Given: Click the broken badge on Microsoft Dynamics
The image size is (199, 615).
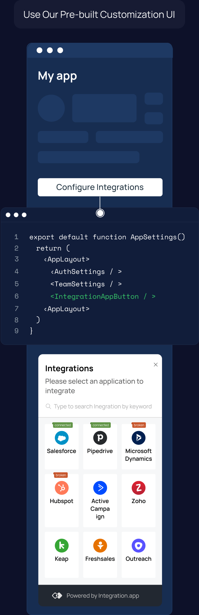Looking at the screenshot, I should click(x=139, y=425).
